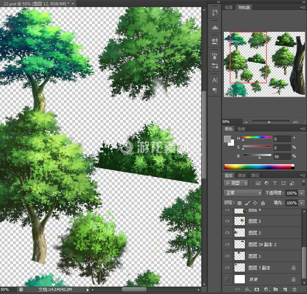The height and width of the screenshot is (294, 307).
Task: Open the Brush presets panel icon
Action: click(215, 55)
